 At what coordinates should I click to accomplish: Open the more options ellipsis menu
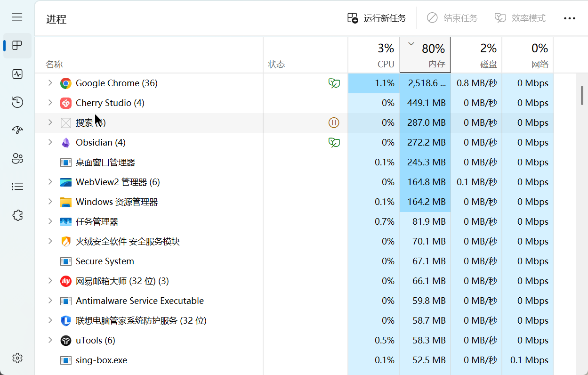[570, 18]
